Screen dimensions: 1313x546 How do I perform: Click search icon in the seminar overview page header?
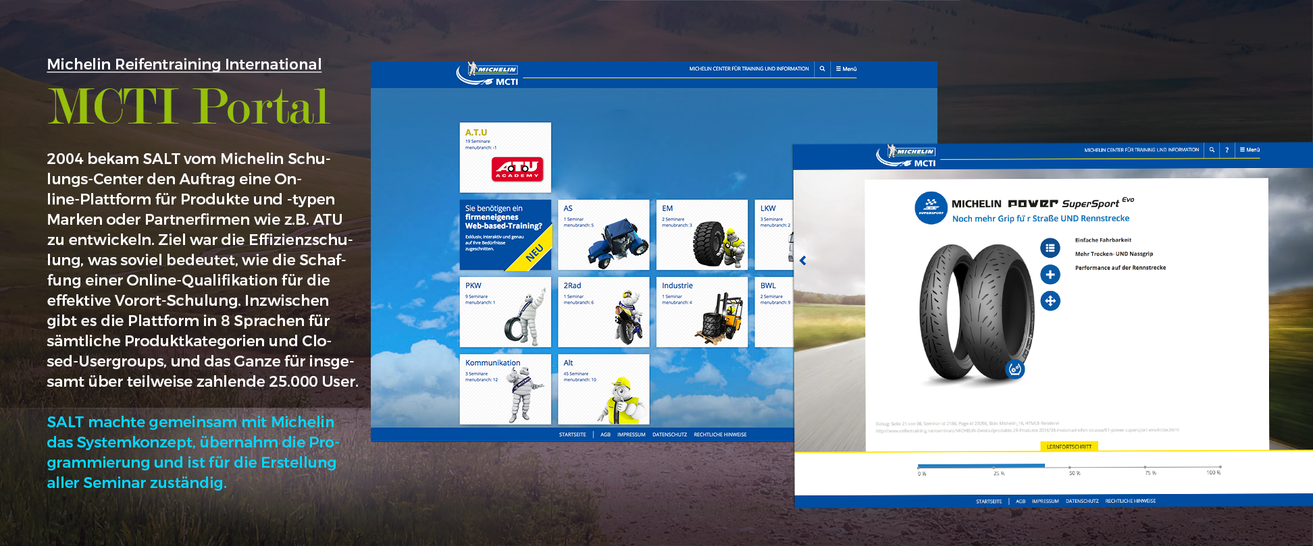click(822, 69)
